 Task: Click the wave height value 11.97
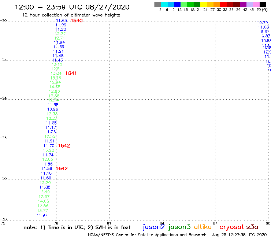[42, 215]
